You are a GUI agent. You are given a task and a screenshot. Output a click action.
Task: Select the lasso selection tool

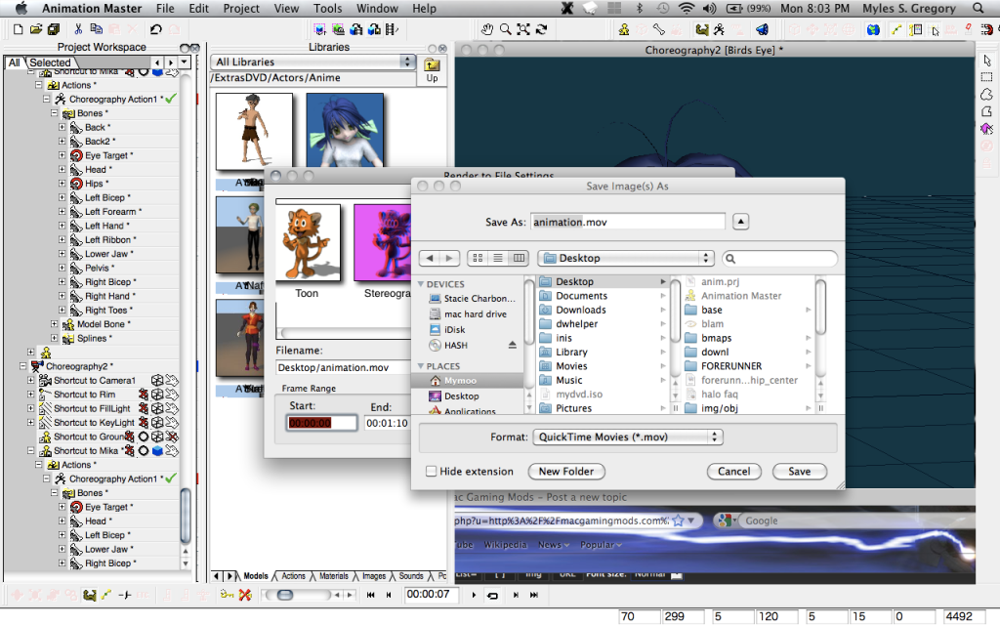pyautogui.click(x=986, y=95)
